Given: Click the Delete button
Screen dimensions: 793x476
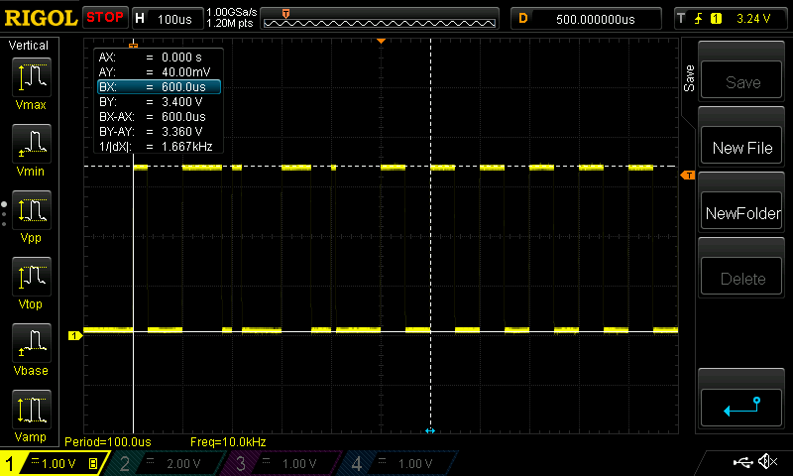Looking at the screenshot, I should (741, 277).
